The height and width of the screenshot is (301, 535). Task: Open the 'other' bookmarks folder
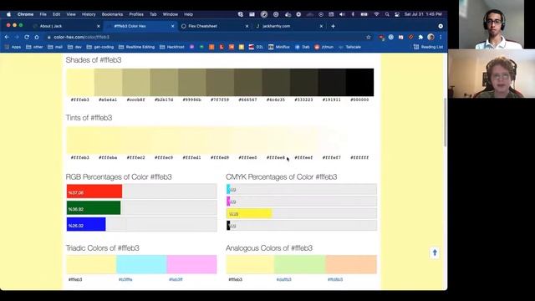click(34, 47)
